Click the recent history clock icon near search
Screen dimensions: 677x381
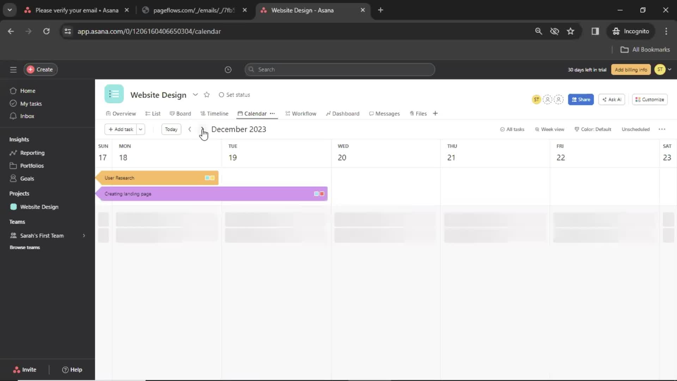point(228,69)
